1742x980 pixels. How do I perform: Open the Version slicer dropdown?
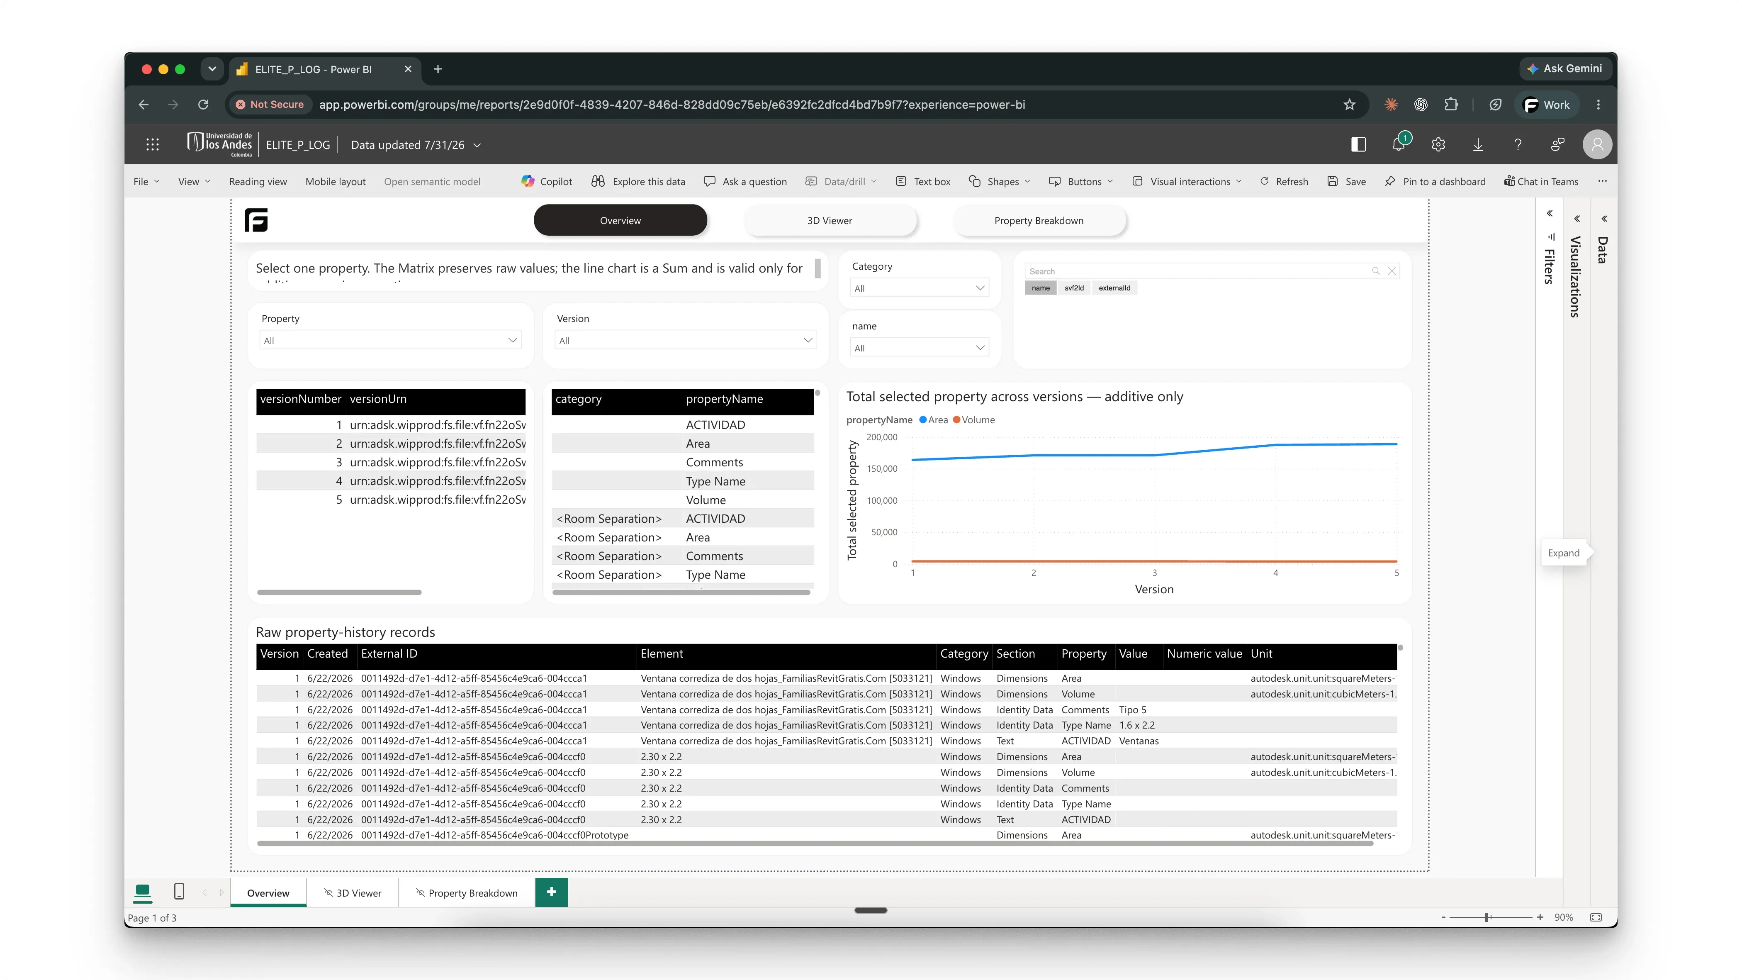[686, 340]
